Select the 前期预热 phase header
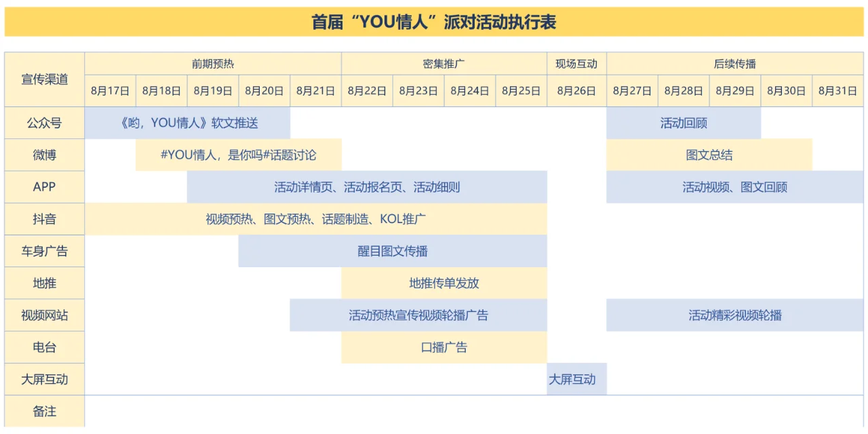The height and width of the screenshot is (434, 868). [213, 64]
